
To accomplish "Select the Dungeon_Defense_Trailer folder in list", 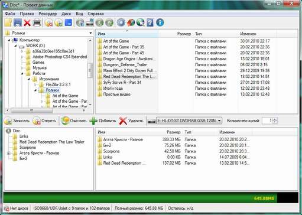I will (125, 65).
